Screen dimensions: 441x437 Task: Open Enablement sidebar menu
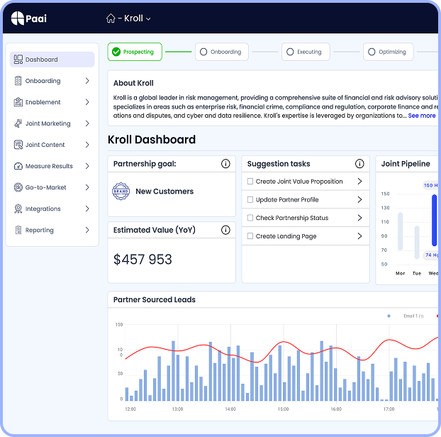(x=52, y=102)
